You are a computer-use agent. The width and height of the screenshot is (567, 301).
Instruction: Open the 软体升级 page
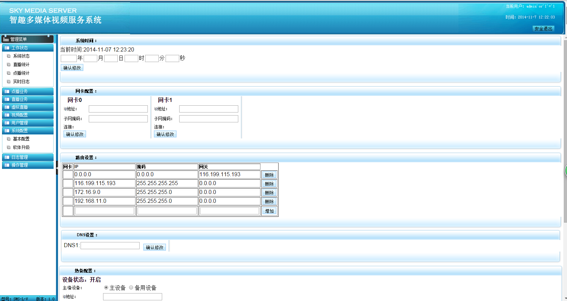(21, 147)
